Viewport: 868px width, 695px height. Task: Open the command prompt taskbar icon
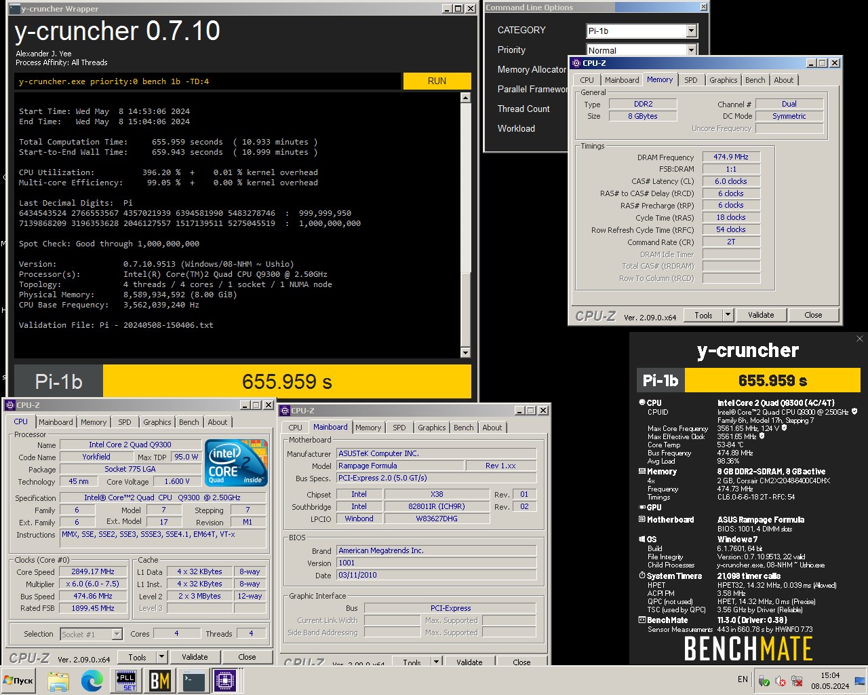pyautogui.click(x=194, y=681)
